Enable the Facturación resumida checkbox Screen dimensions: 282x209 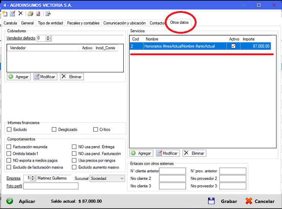pyautogui.click(x=9, y=147)
